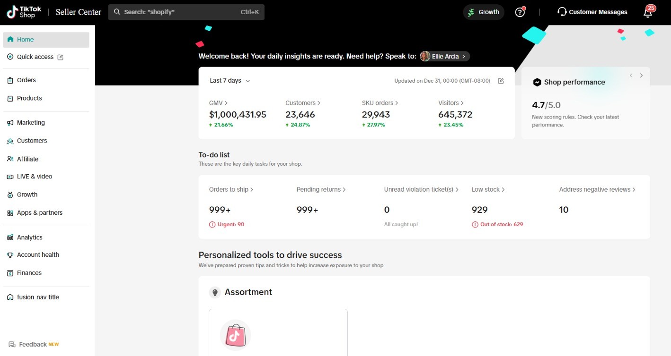Click the search box in header
This screenshot has width=671, height=356.
[x=186, y=12]
